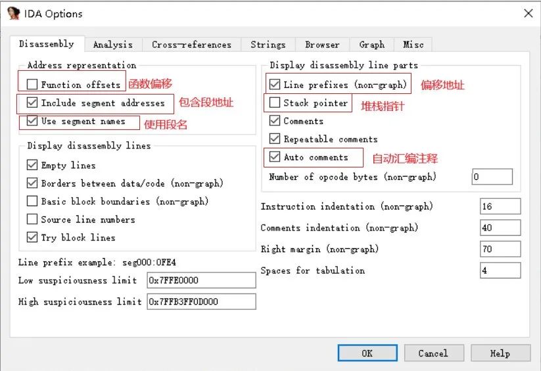The height and width of the screenshot is (371, 541).
Task: Click the Spaces for tabulation field
Action: (500, 271)
